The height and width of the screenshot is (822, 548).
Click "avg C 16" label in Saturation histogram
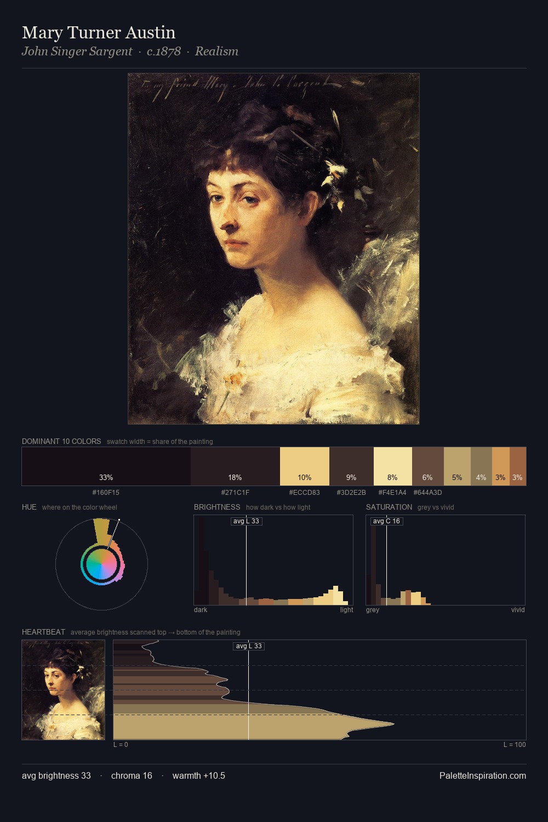(x=387, y=521)
